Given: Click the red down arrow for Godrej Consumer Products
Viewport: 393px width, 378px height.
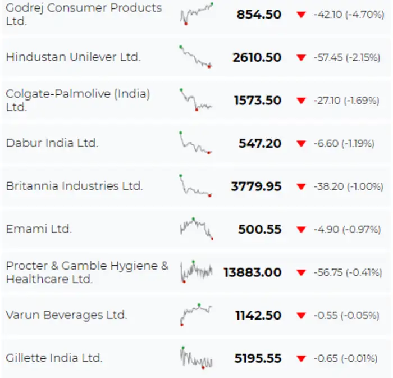Looking at the screenshot, I should tap(301, 15).
